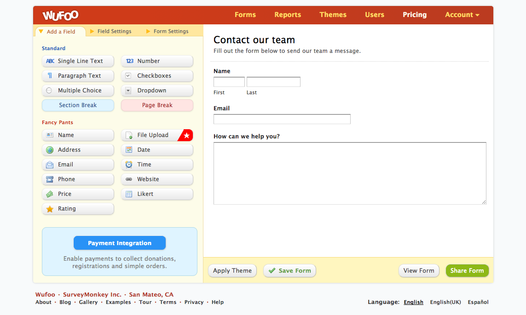Click the Share Form button
526x315 pixels.
pos(467,271)
